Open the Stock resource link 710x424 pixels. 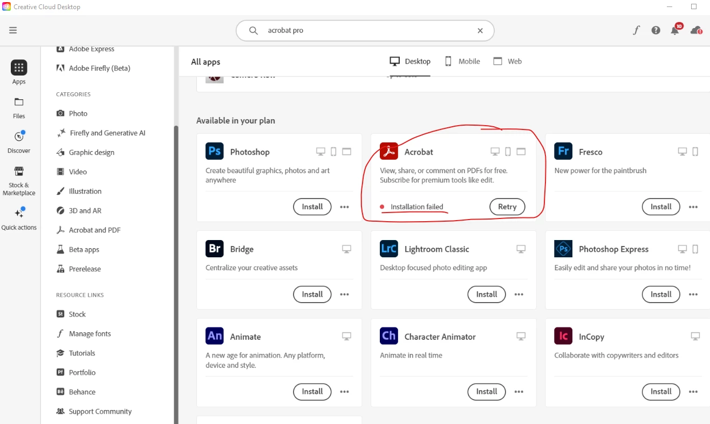click(71, 314)
